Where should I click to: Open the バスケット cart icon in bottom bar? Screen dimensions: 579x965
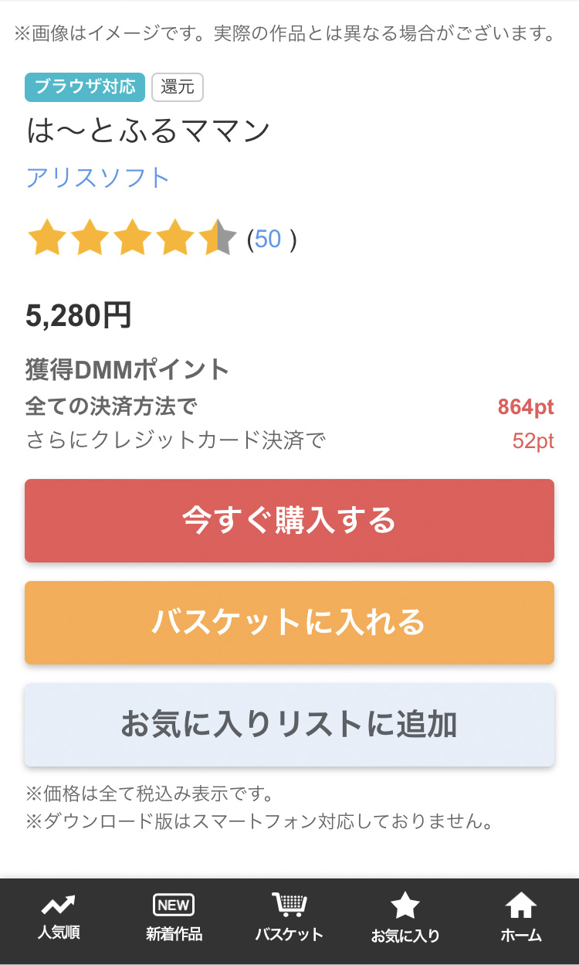[289, 905]
